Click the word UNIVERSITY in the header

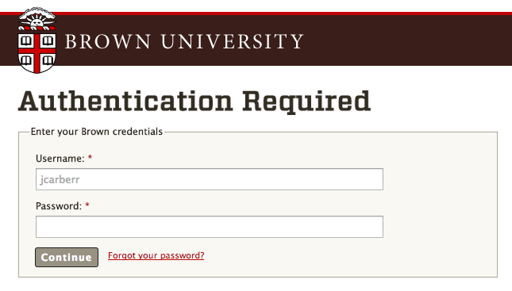[232, 41]
